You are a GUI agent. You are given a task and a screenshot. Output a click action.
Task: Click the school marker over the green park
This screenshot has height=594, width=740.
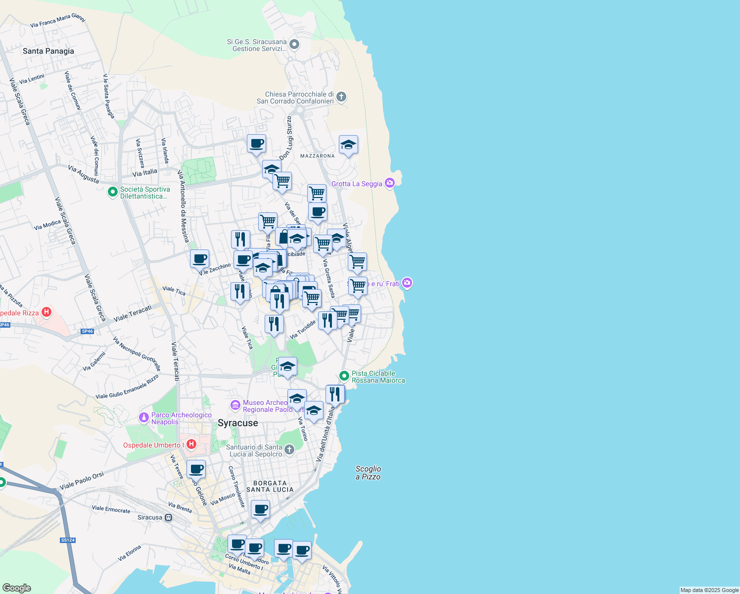click(287, 367)
